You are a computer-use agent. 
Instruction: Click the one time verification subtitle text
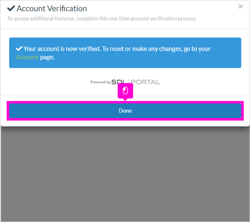pos(102,19)
